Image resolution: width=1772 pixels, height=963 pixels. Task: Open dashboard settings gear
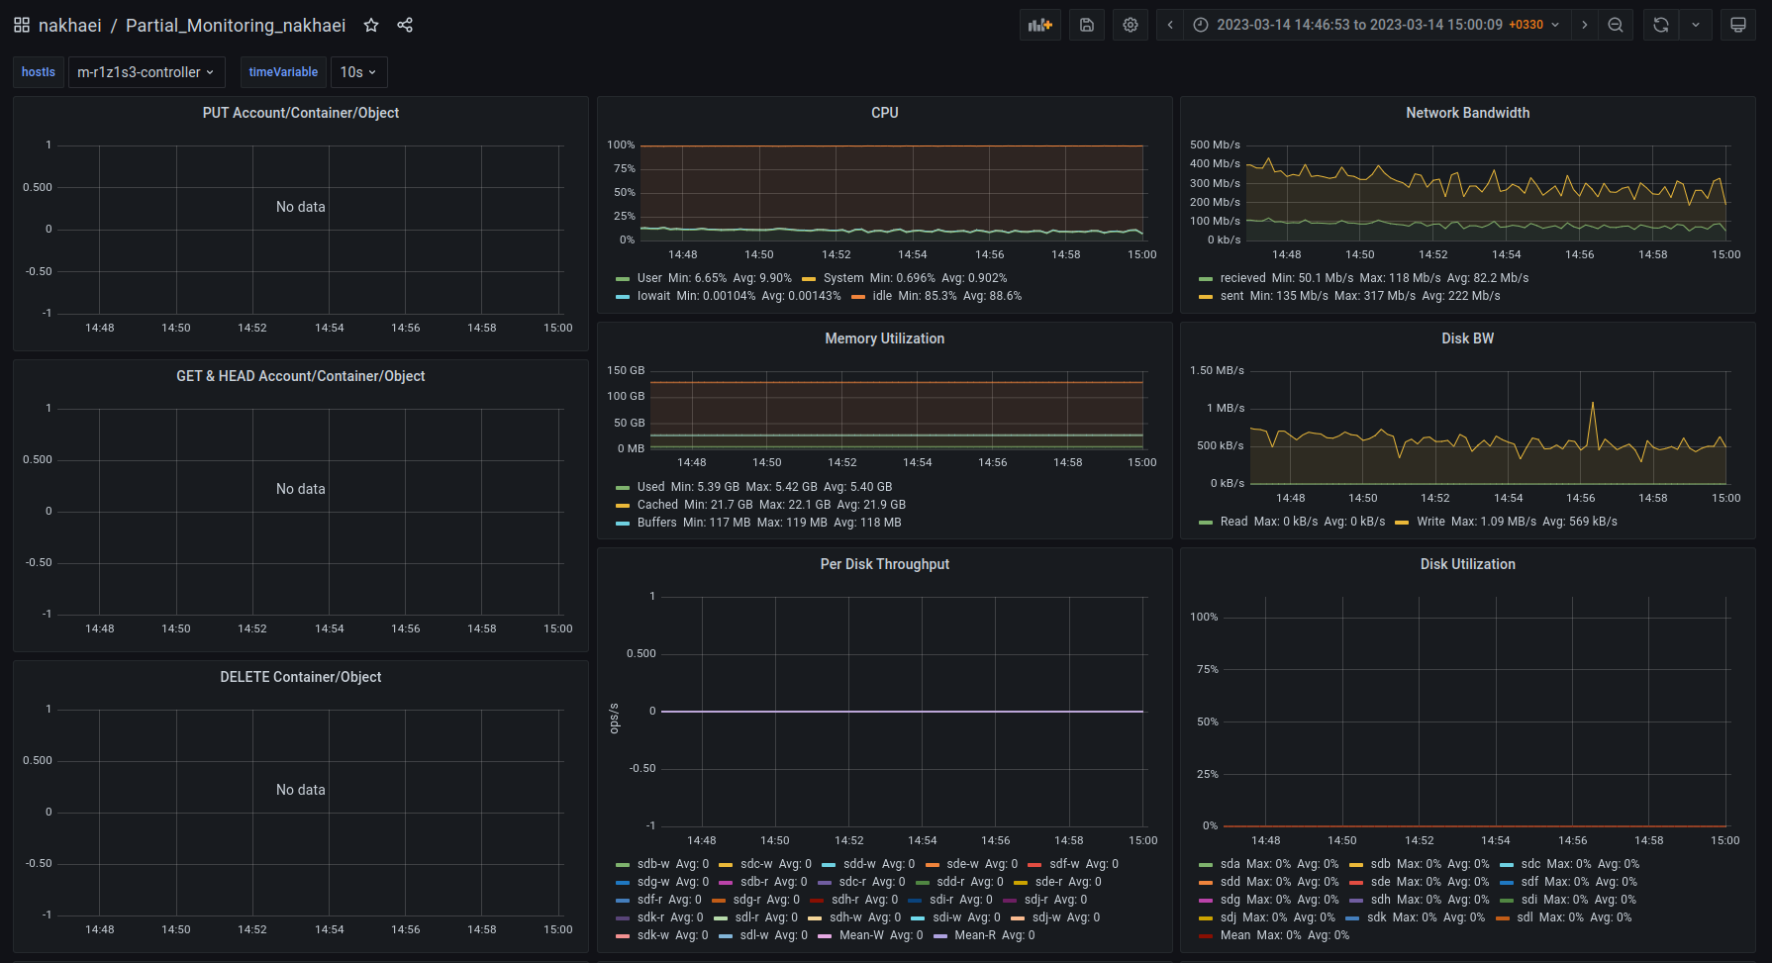click(x=1131, y=25)
